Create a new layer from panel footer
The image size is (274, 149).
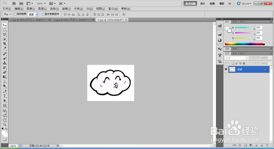coord(262,145)
